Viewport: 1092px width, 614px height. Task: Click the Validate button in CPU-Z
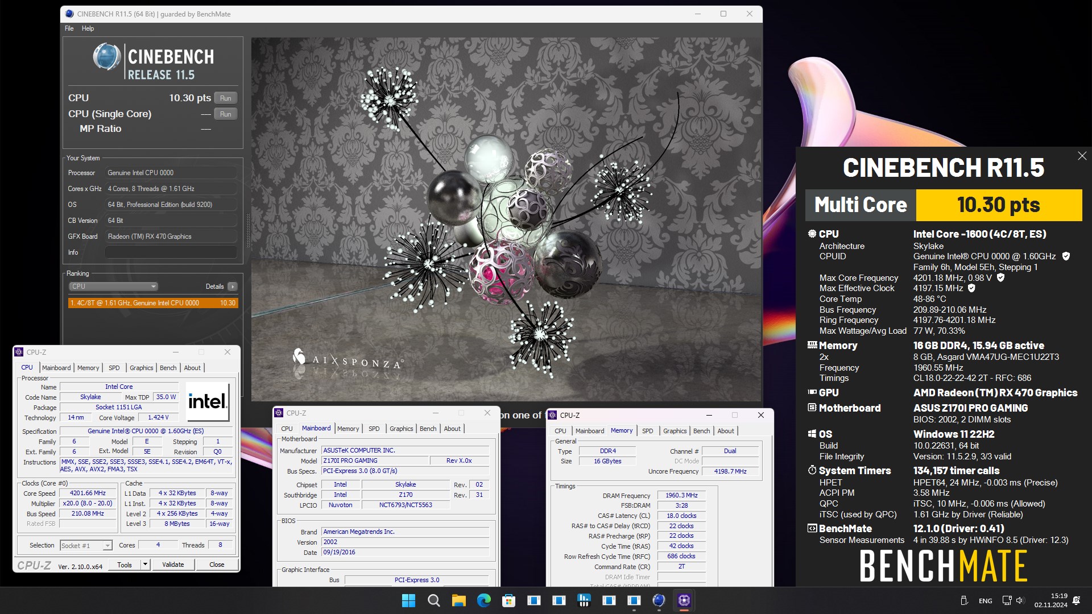click(173, 565)
